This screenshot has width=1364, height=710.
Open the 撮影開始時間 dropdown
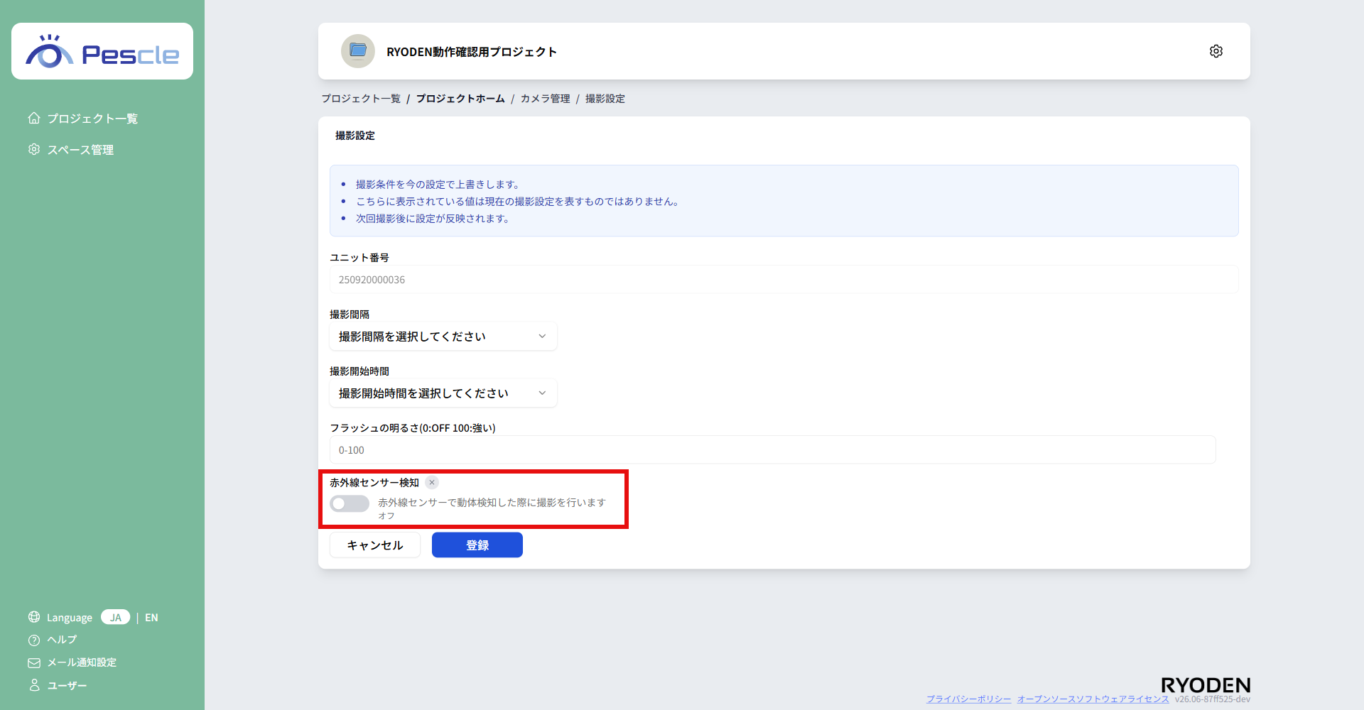443,393
